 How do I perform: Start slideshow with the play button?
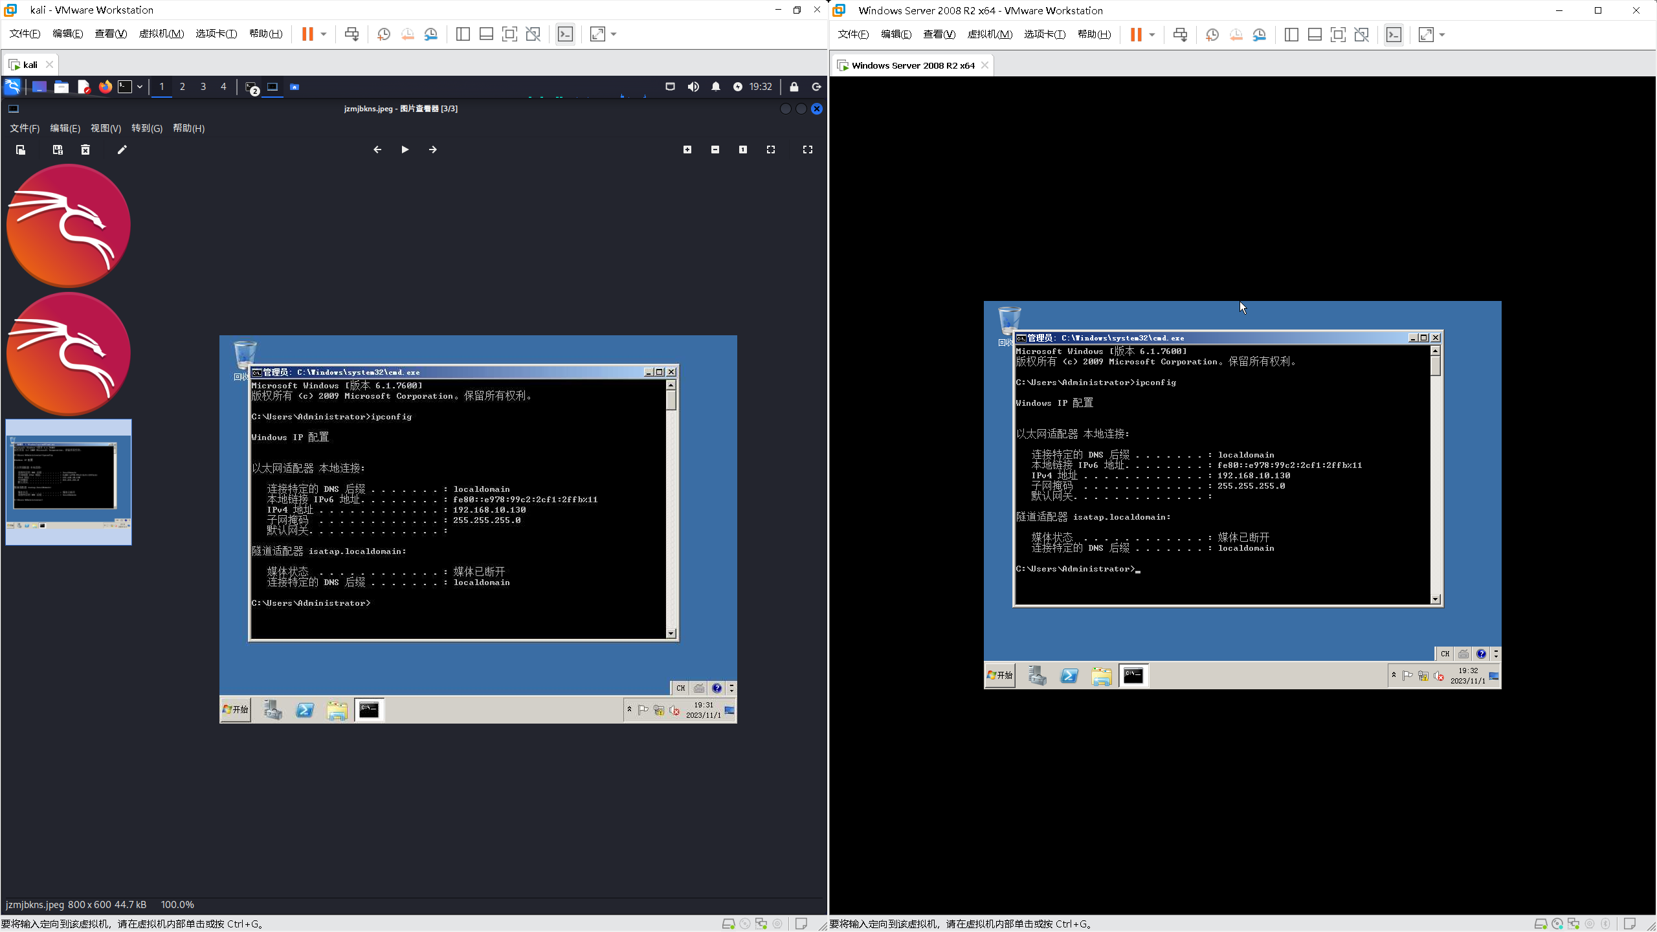click(x=405, y=150)
